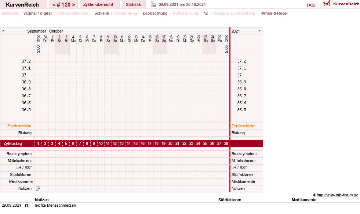
Task: Go to next cycle with the right arrow
Action: coord(73,5)
